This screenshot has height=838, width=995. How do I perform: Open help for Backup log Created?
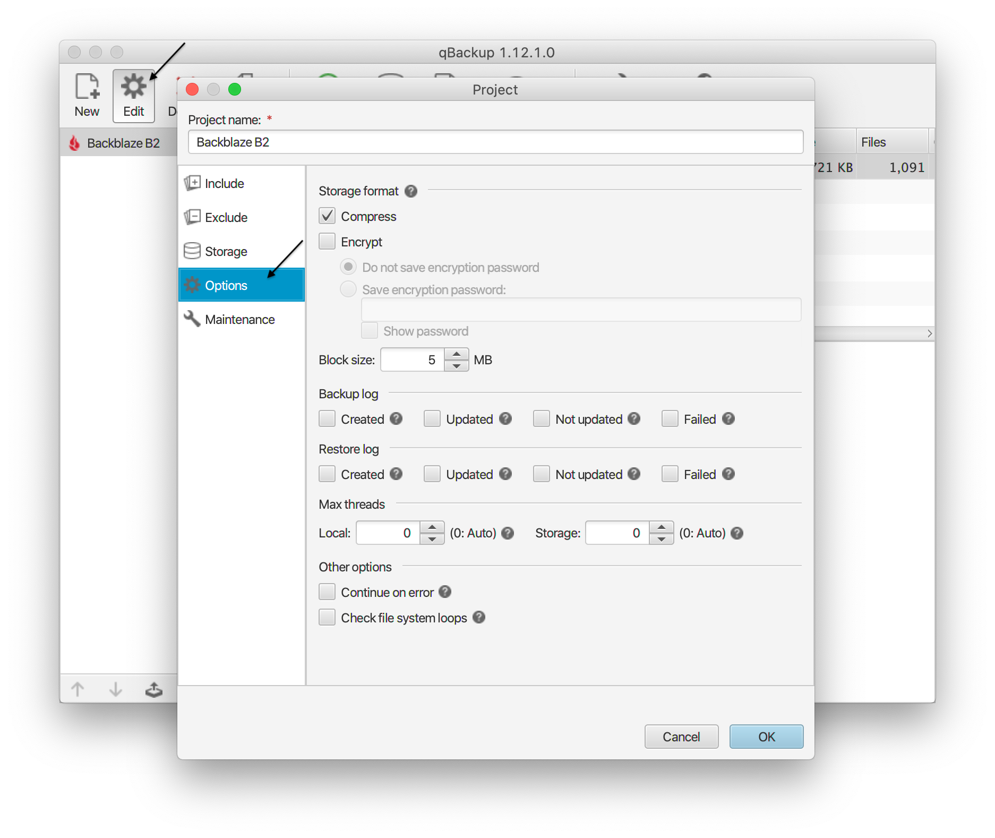point(396,419)
